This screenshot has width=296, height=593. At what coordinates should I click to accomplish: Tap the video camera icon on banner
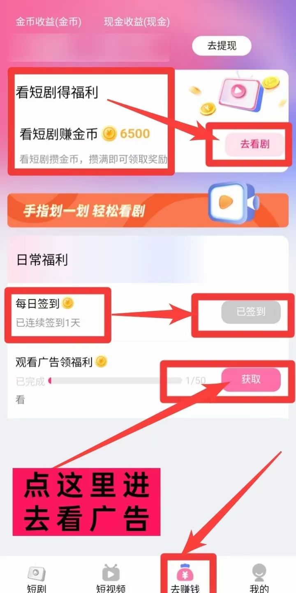(233, 202)
